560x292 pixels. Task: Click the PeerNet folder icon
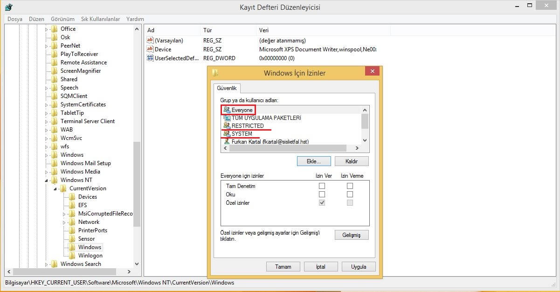click(55, 46)
